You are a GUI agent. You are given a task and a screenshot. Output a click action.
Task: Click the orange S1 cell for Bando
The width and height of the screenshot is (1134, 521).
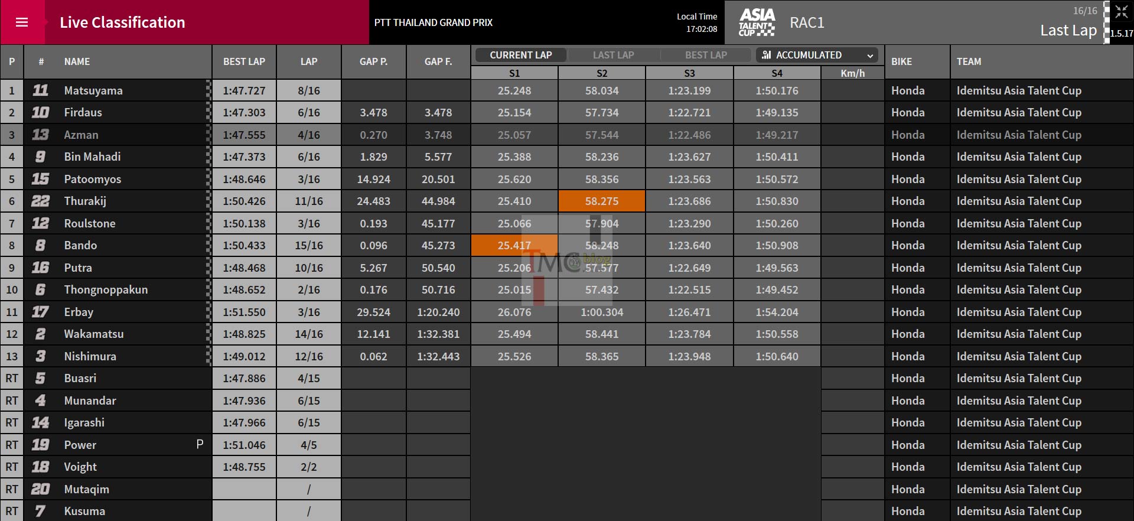514,245
